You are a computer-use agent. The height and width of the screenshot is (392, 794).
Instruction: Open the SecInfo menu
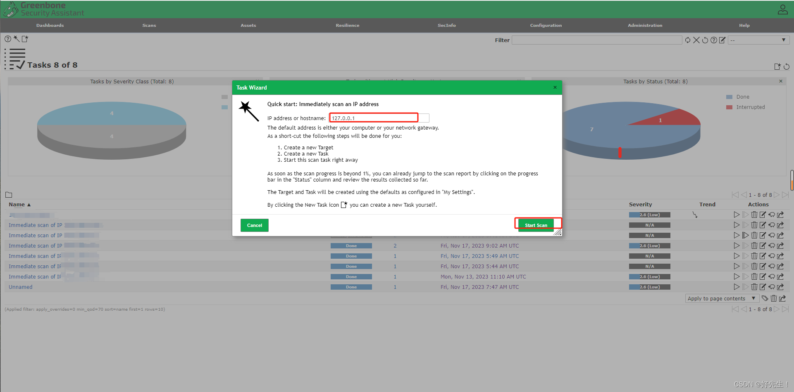447,25
